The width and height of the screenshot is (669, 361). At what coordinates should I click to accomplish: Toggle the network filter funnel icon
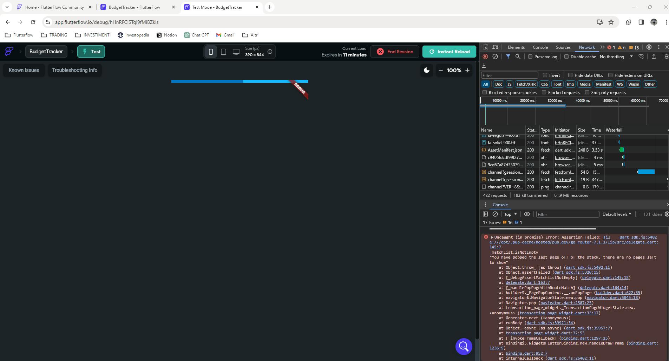[508, 56]
